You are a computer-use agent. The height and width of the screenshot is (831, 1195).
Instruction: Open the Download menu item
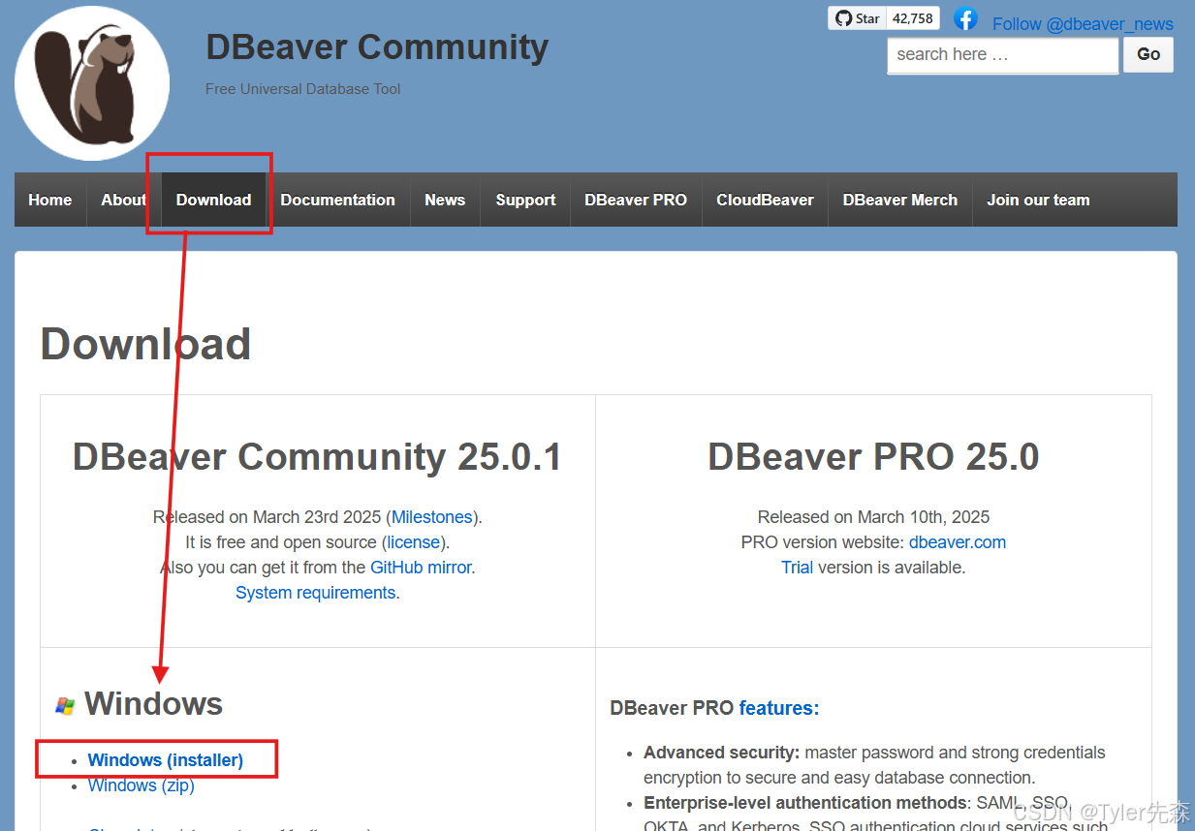point(213,200)
